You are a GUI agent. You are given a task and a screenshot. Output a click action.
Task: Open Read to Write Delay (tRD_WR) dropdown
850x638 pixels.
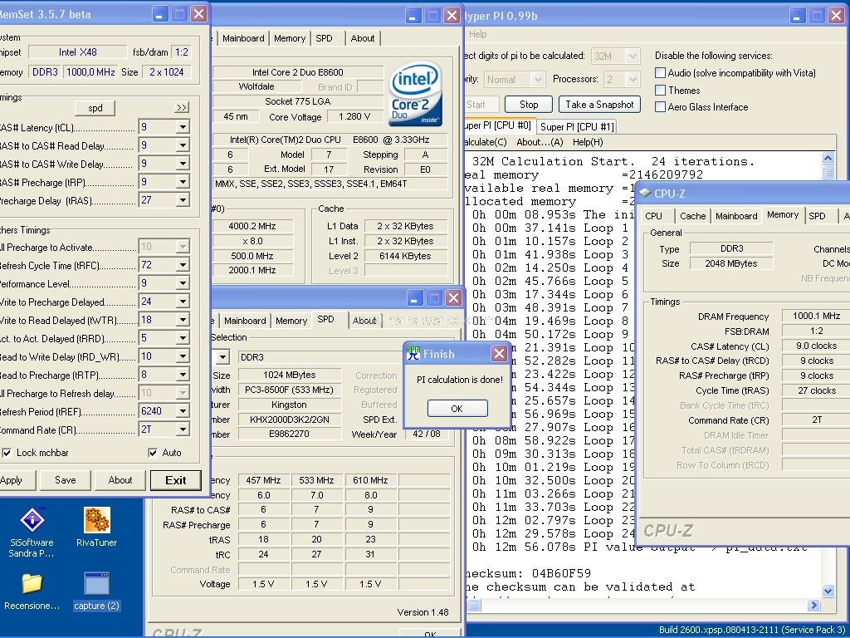click(183, 356)
